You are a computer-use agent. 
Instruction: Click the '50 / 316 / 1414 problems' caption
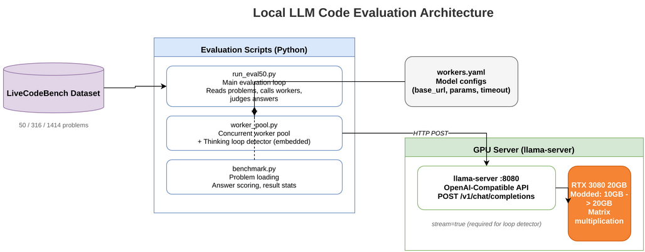point(53,125)
